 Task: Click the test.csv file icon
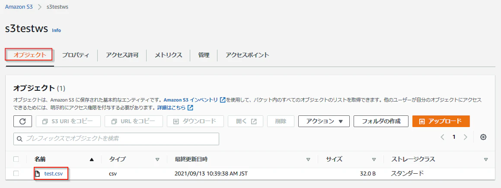(x=38, y=174)
